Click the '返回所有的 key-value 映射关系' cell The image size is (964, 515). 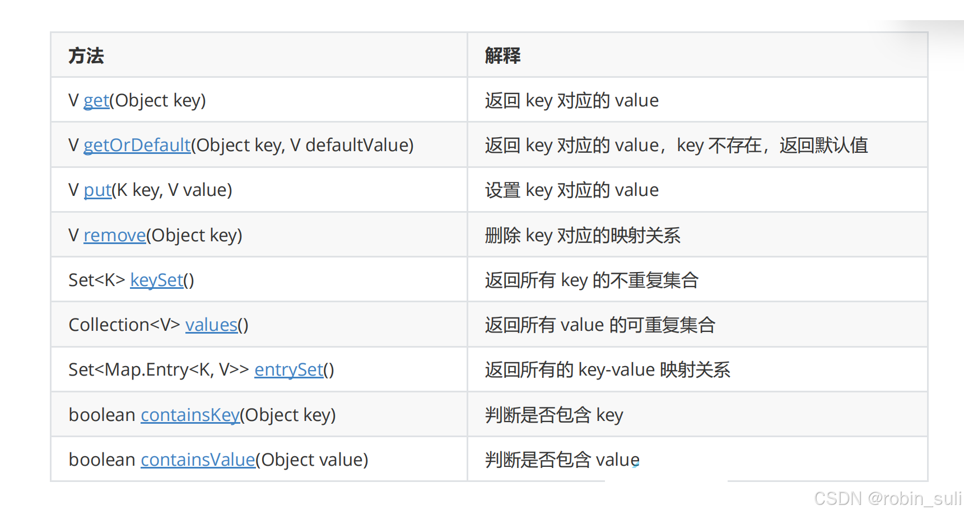[x=697, y=369]
